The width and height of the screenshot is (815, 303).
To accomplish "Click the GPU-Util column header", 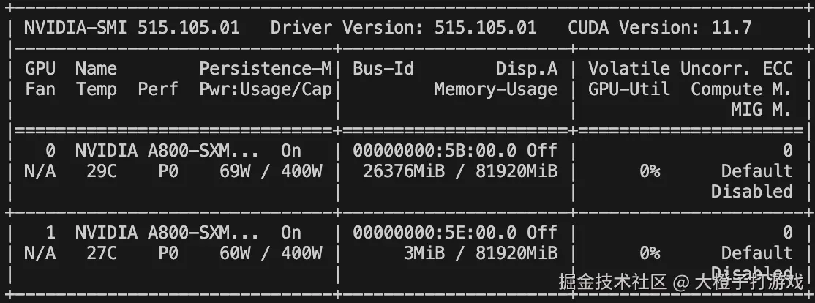I will (x=629, y=89).
